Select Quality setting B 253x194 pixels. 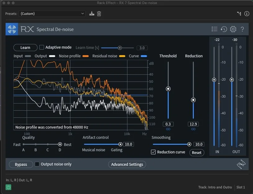[35, 144]
